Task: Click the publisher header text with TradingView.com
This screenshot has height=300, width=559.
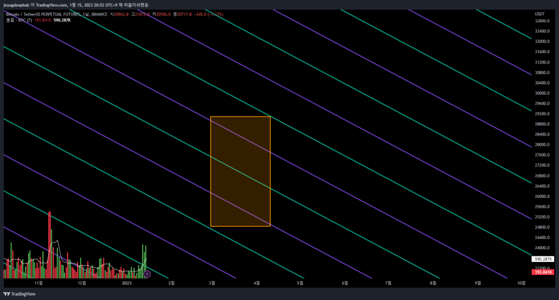Action: tap(76, 5)
